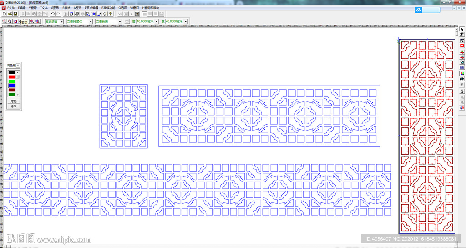
Task: Select the arrow pointer tool
Action: click(x=462, y=30)
